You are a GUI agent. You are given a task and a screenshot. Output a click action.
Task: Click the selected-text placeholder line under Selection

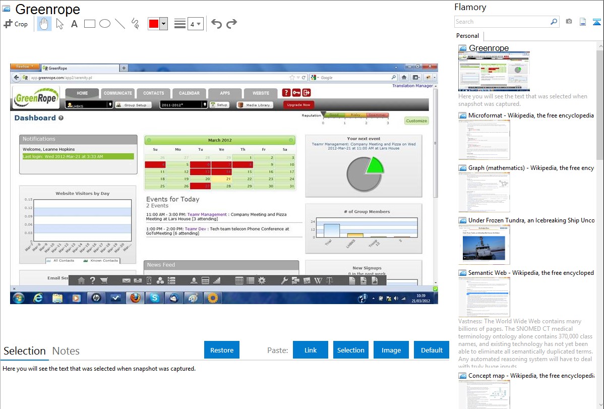(x=99, y=369)
